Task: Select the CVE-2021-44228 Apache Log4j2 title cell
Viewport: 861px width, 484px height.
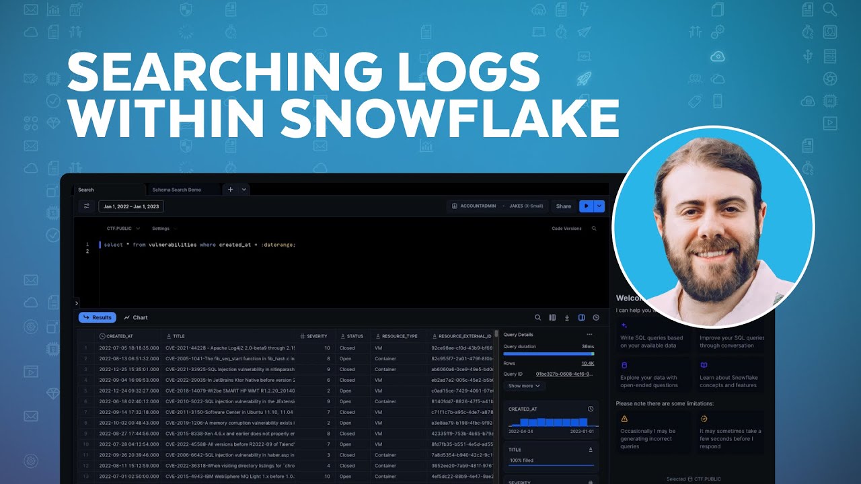Action: click(230, 348)
